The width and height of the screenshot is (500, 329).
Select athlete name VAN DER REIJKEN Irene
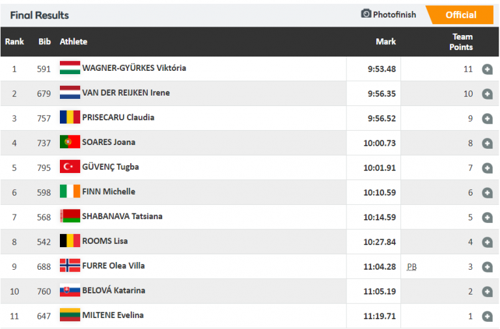(x=126, y=93)
